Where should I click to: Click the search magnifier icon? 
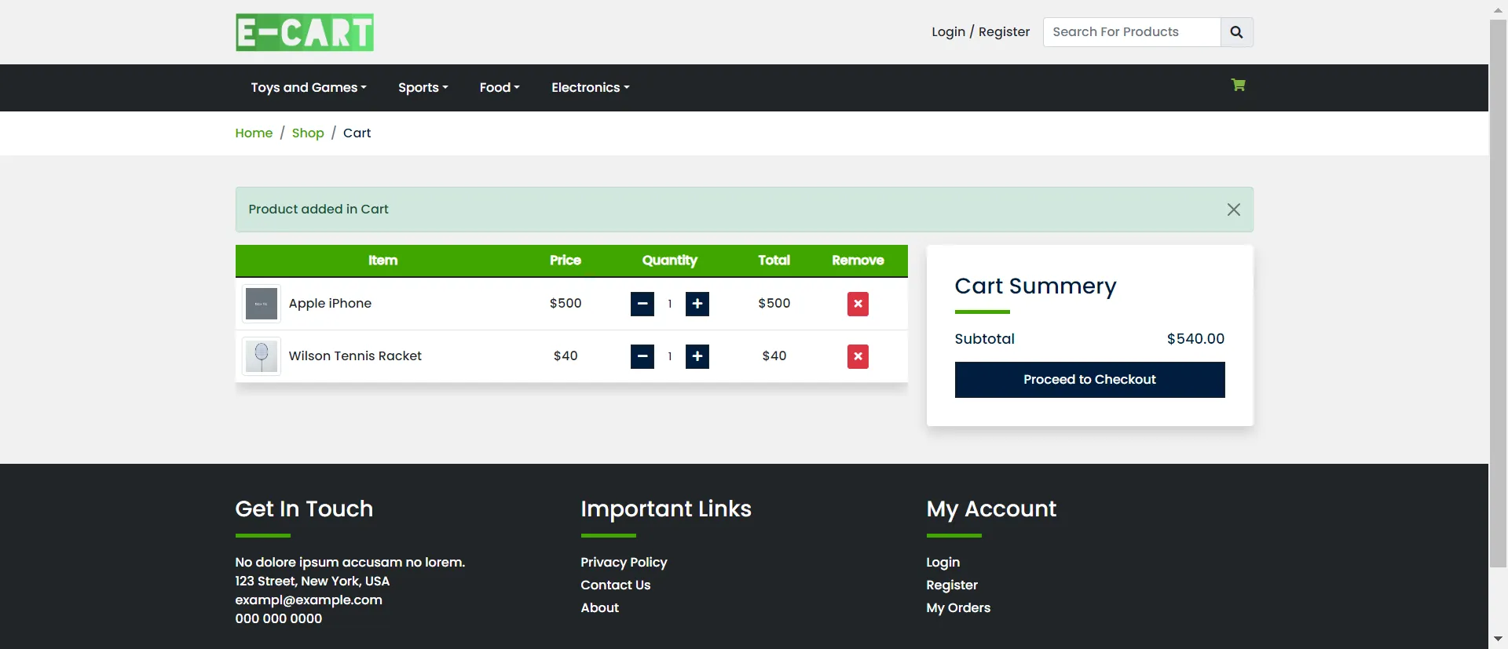pyautogui.click(x=1236, y=32)
